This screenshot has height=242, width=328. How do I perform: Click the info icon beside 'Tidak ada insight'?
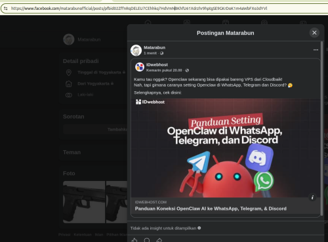pyautogui.click(x=199, y=228)
